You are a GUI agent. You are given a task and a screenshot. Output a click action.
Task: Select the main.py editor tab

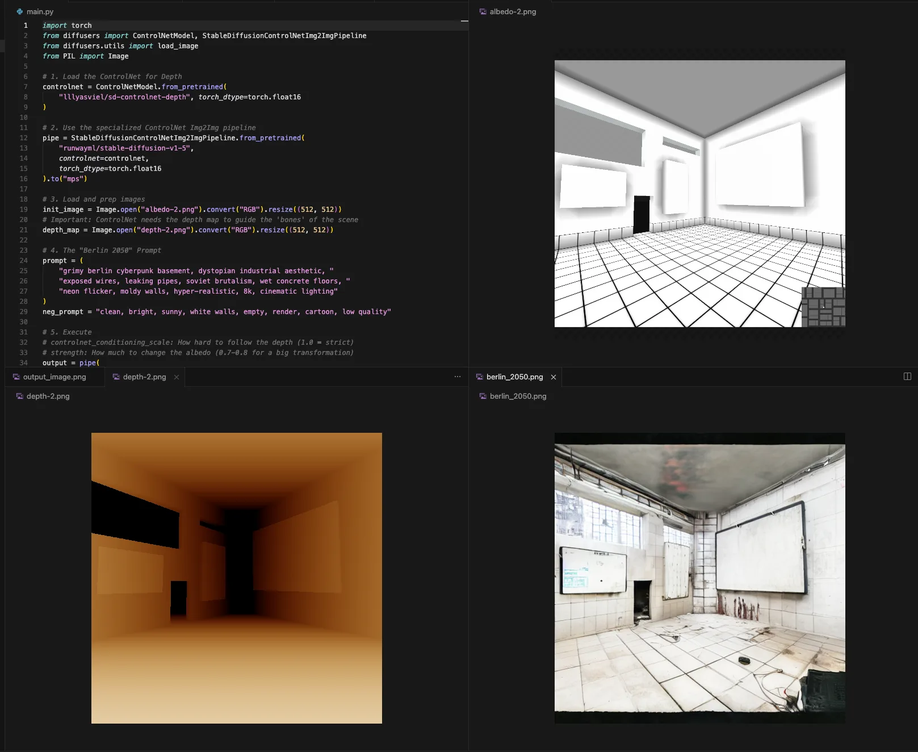tap(40, 11)
